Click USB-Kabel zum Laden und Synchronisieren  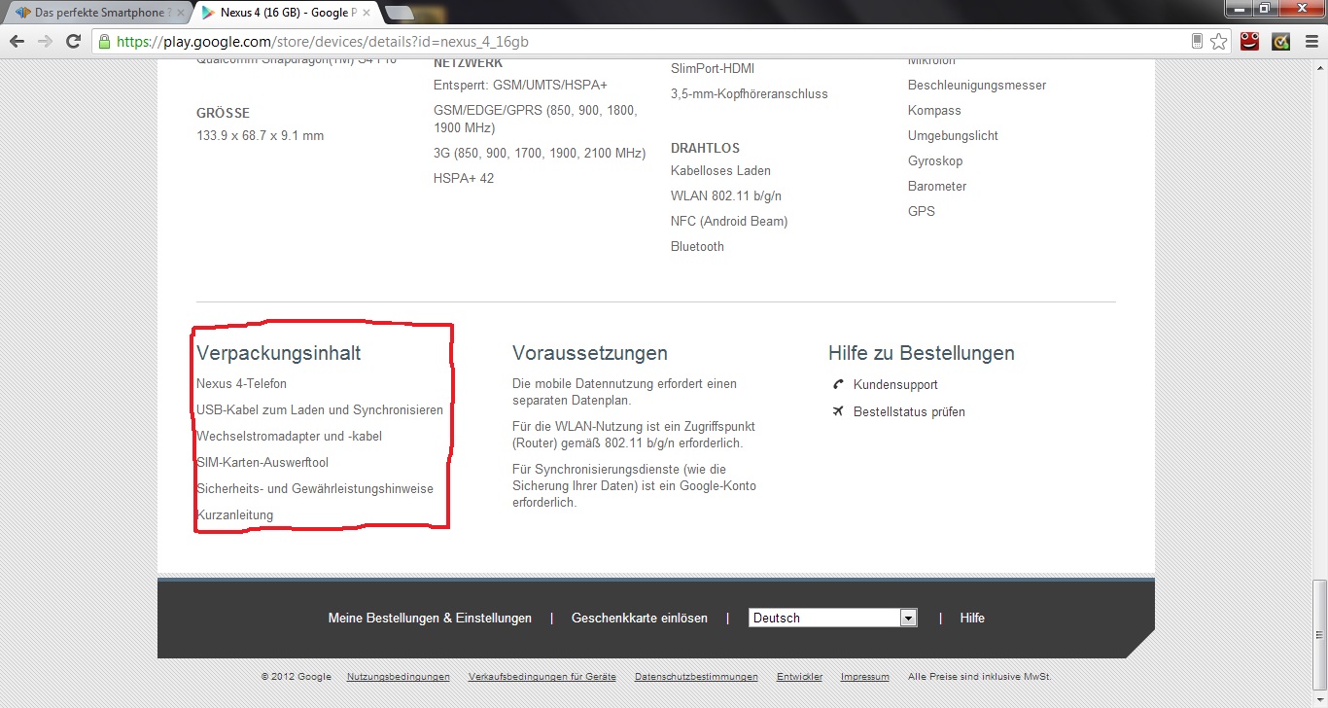pyautogui.click(x=320, y=410)
